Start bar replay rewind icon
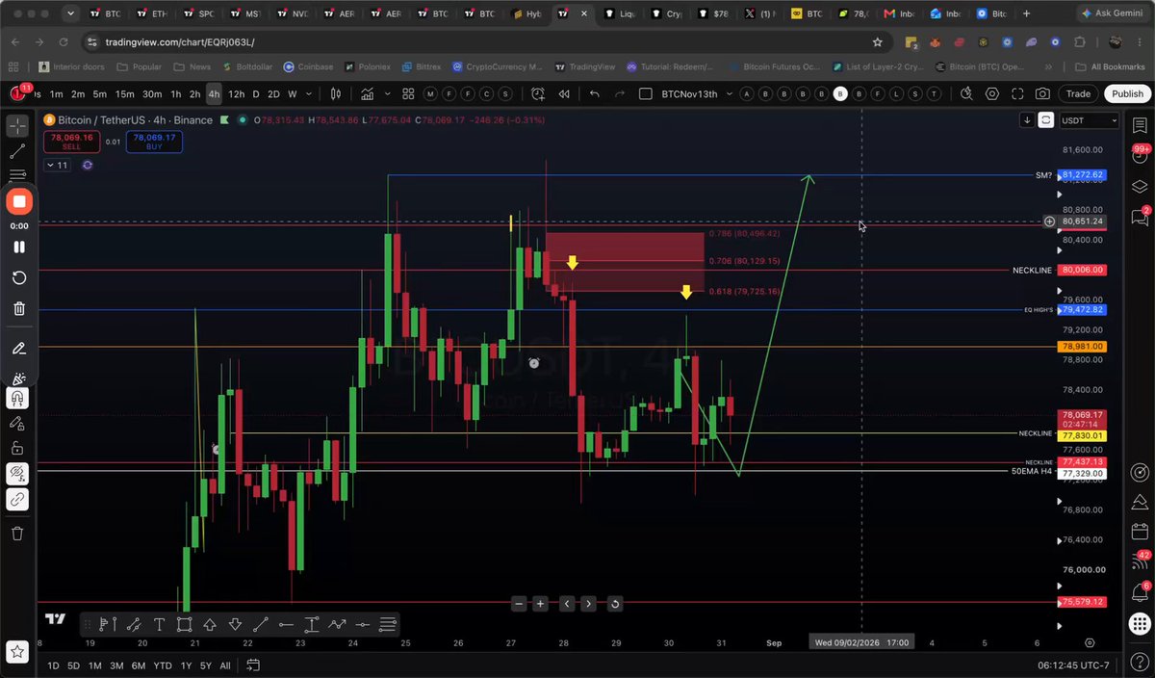 [x=563, y=93]
